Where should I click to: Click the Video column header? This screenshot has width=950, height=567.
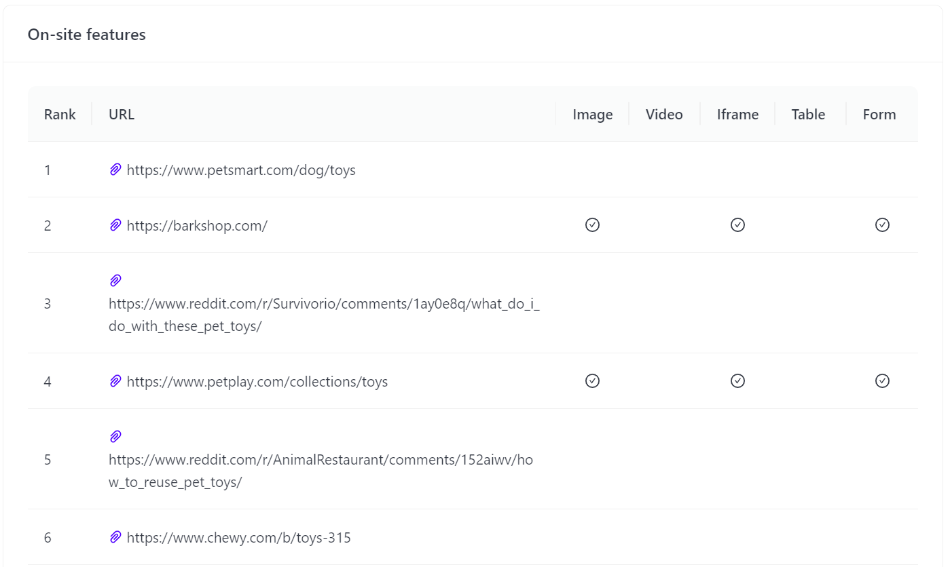664,114
